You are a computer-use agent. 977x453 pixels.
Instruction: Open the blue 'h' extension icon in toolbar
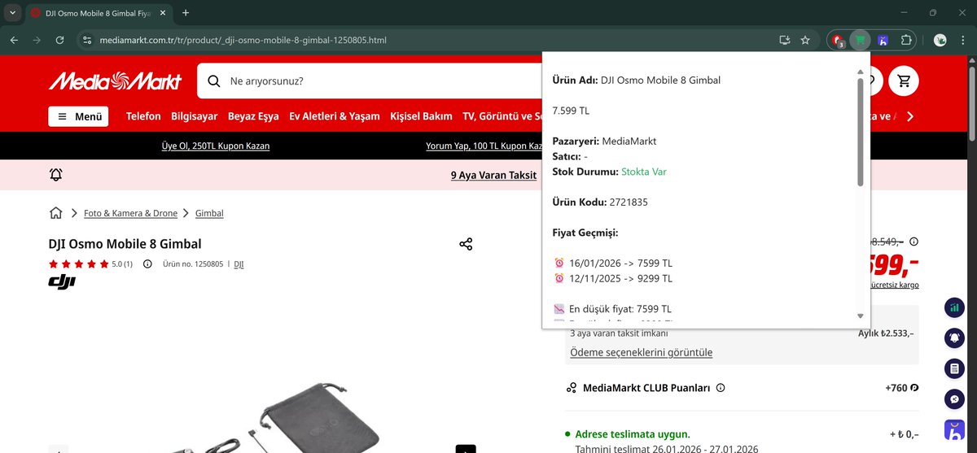click(x=883, y=40)
